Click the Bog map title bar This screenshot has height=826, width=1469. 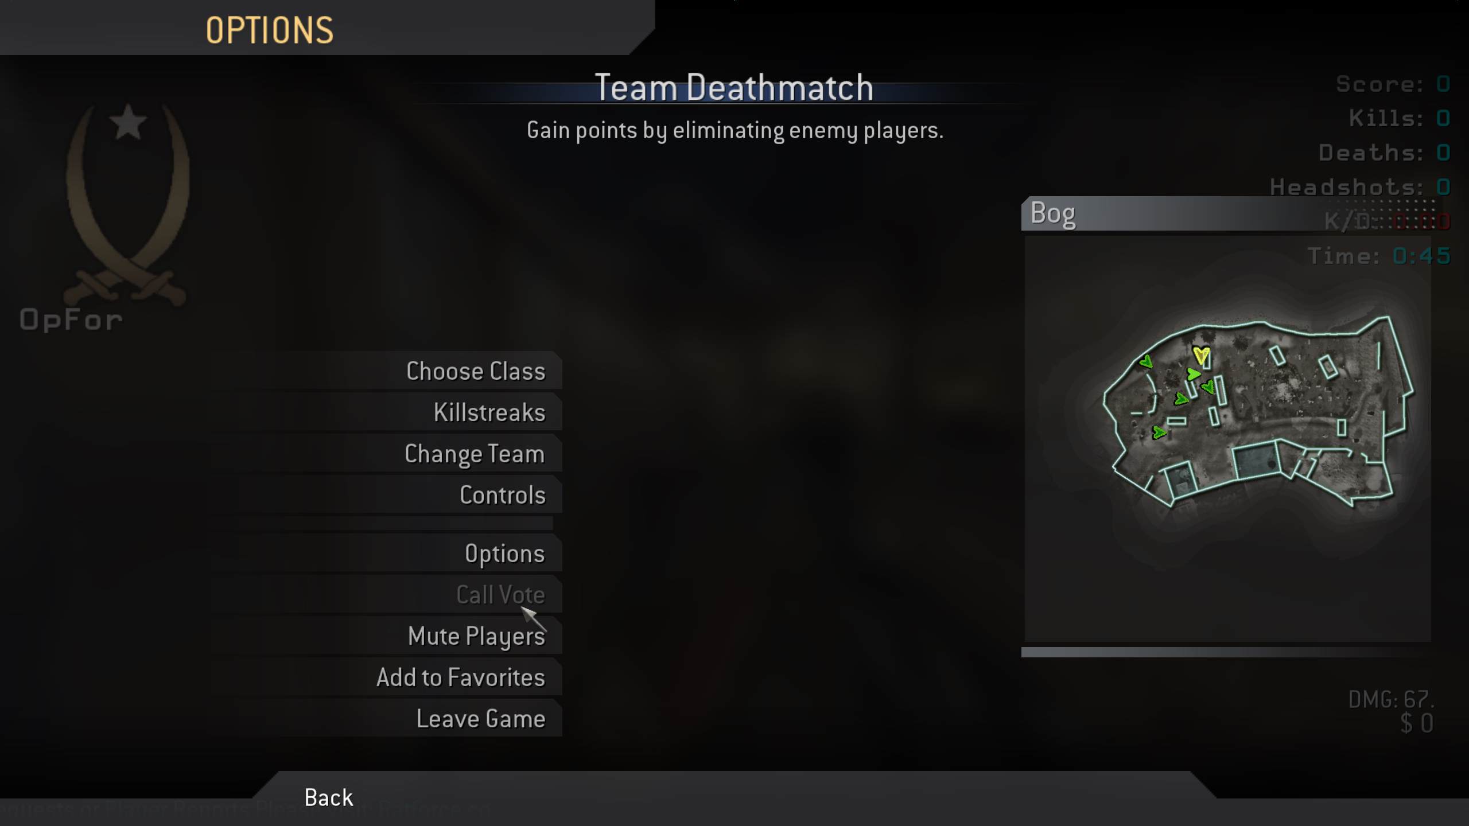coord(1228,213)
